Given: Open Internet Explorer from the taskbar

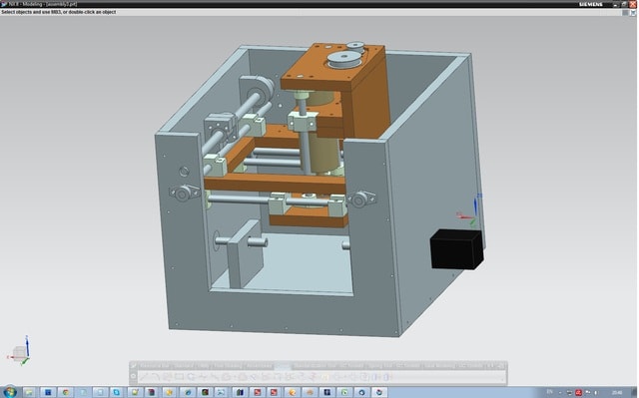Looking at the screenshot, I should pyautogui.click(x=188, y=392).
